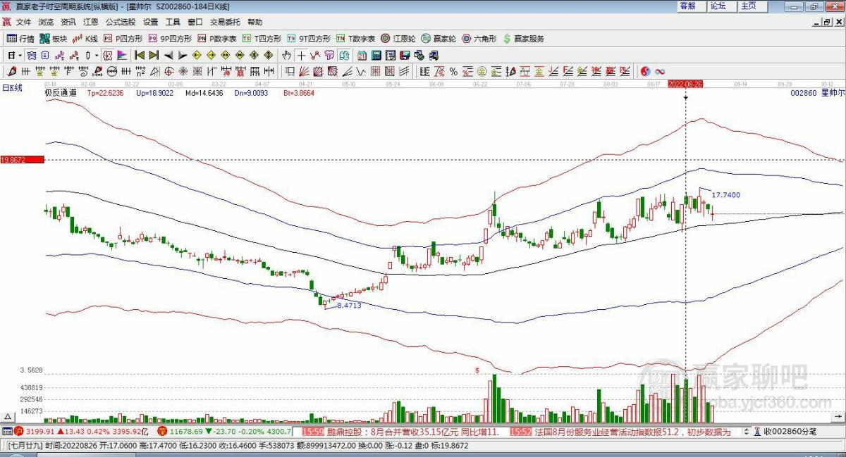Open the P四方形 tool
Screen dimensions: 846x457
[122, 39]
